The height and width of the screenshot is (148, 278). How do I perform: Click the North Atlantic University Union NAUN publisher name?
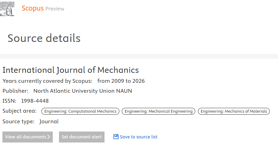82,91
